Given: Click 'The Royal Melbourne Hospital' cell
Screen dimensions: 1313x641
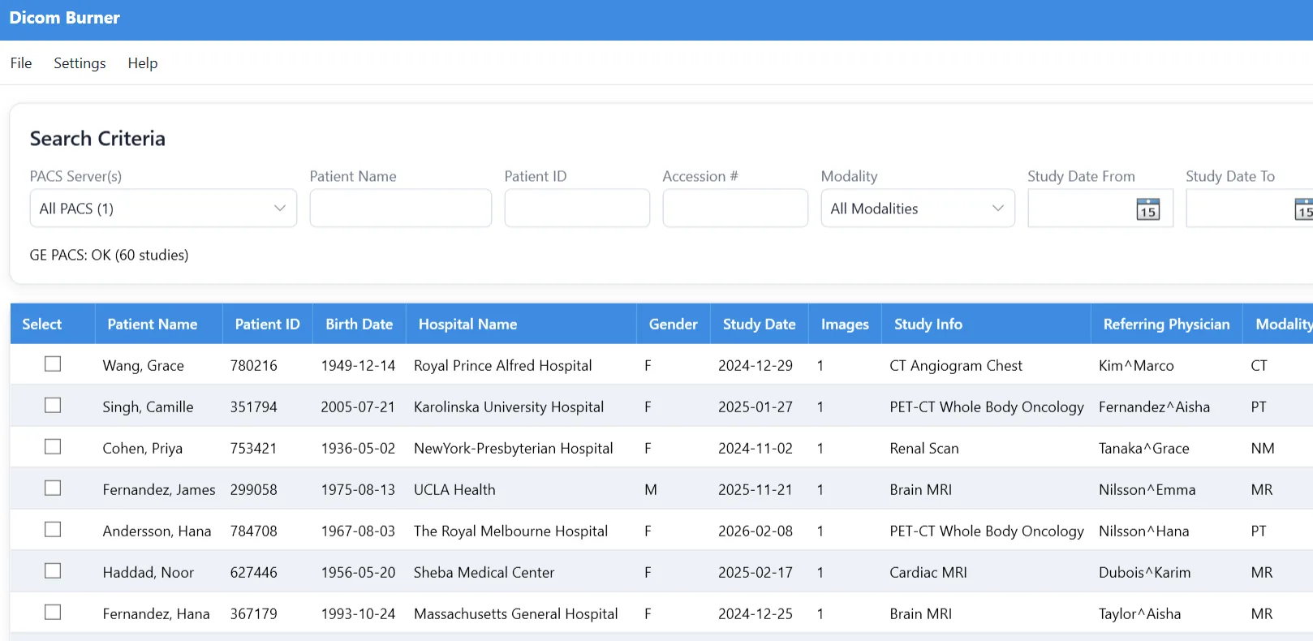Looking at the screenshot, I should 510,531.
